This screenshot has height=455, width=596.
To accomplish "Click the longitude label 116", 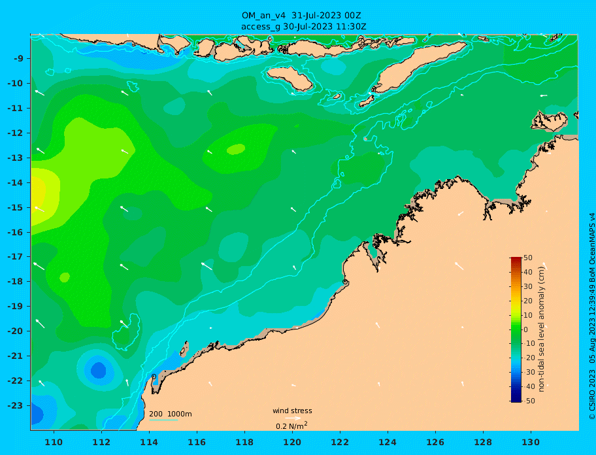I will pos(197,442).
